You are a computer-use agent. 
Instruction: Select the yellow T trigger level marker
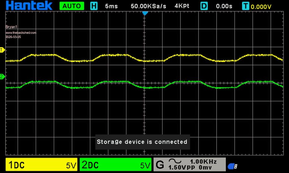(x=2, y=50)
